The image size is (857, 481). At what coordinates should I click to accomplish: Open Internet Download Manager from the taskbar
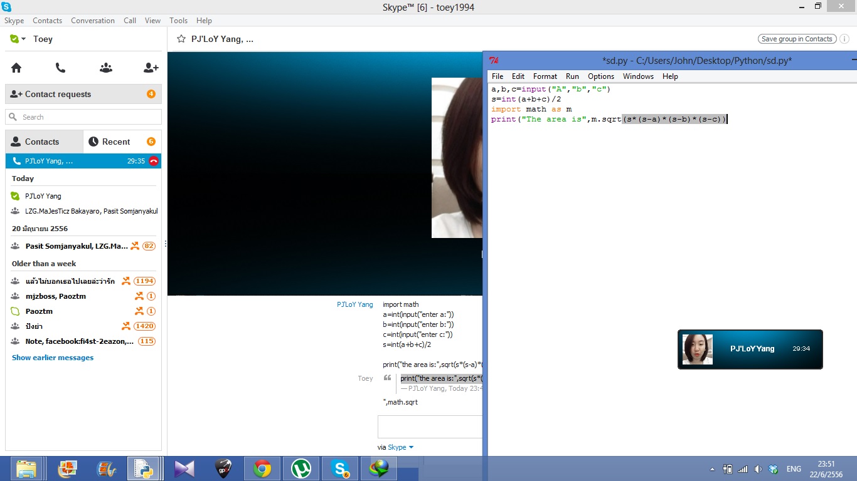click(379, 468)
